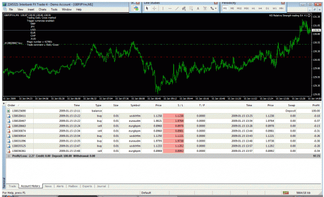Switch to the Experts tab
This screenshot has height=197, width=324.
[x=87, y=186]
